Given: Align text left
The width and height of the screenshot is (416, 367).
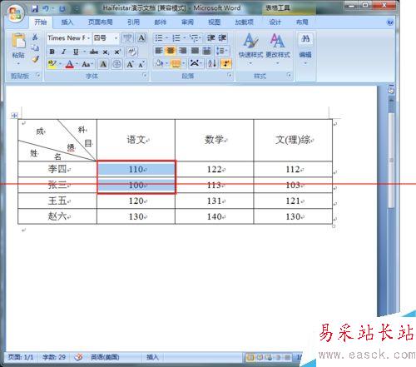Looking at the screenshot, I should [x=159, y=51].
